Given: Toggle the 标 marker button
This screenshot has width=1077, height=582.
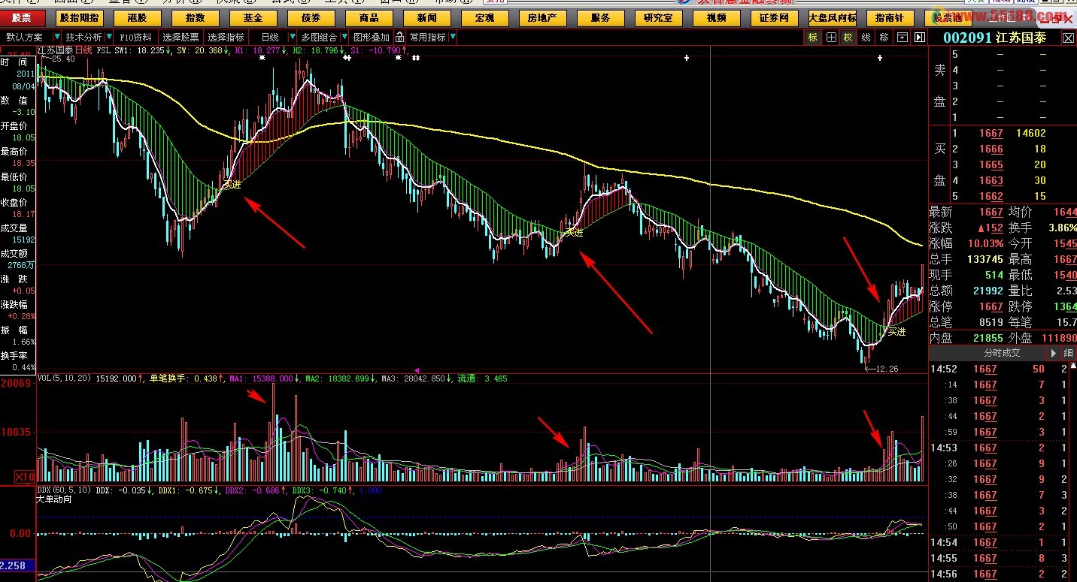Looking at the screenshot, I should tap(813, 37).
